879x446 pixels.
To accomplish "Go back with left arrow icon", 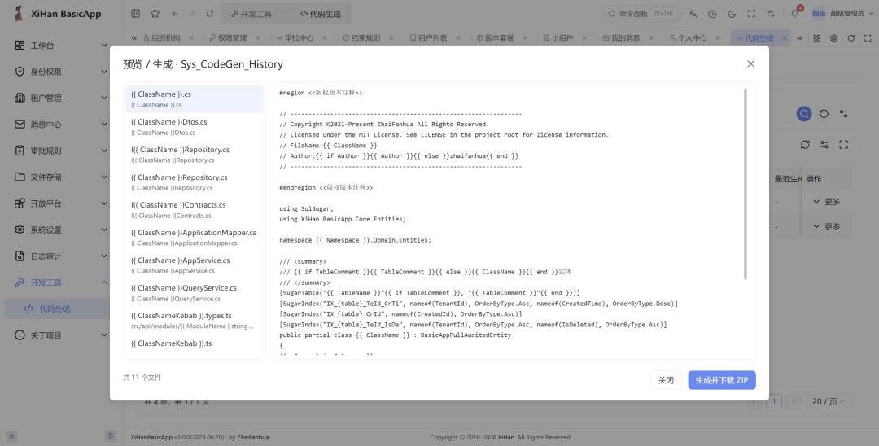I will click(x=174, y=14).
